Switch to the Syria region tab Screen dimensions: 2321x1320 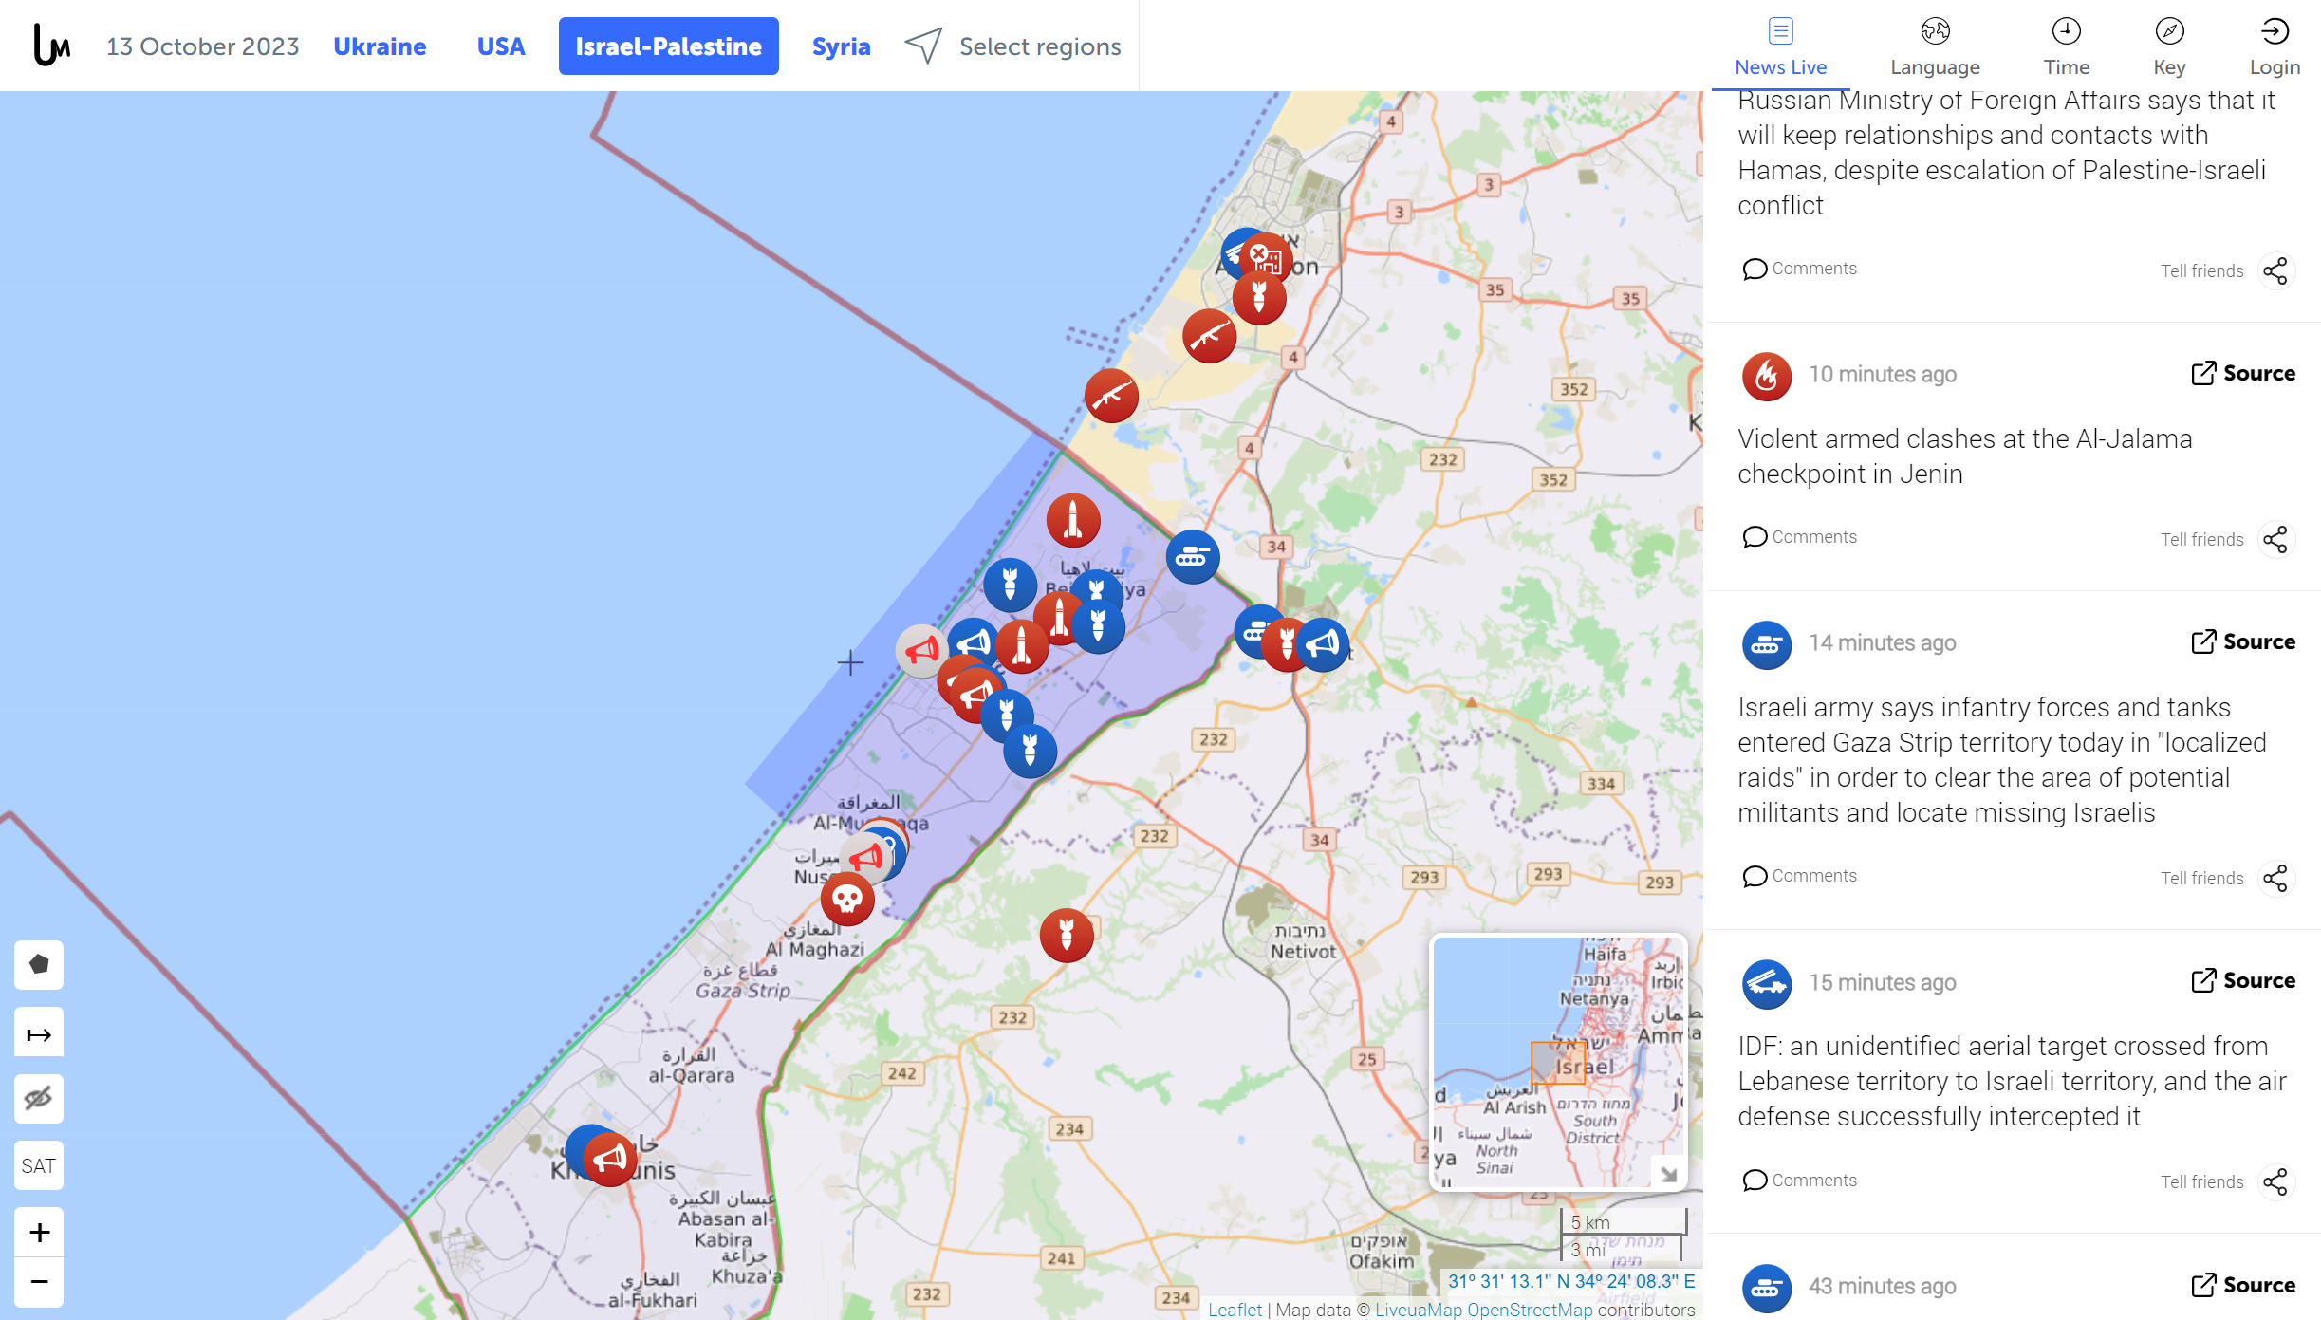[841, 46]
